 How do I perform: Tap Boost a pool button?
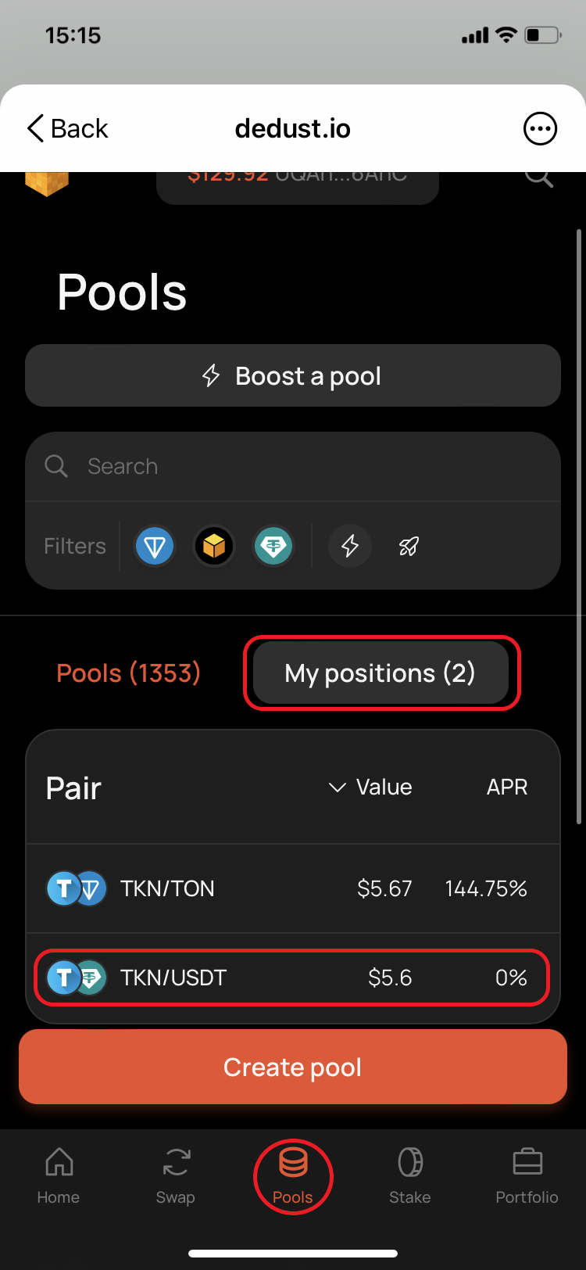293,376
